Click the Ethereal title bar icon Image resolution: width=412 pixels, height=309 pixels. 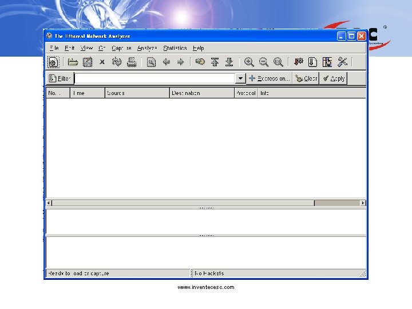(x=49, y=35)
